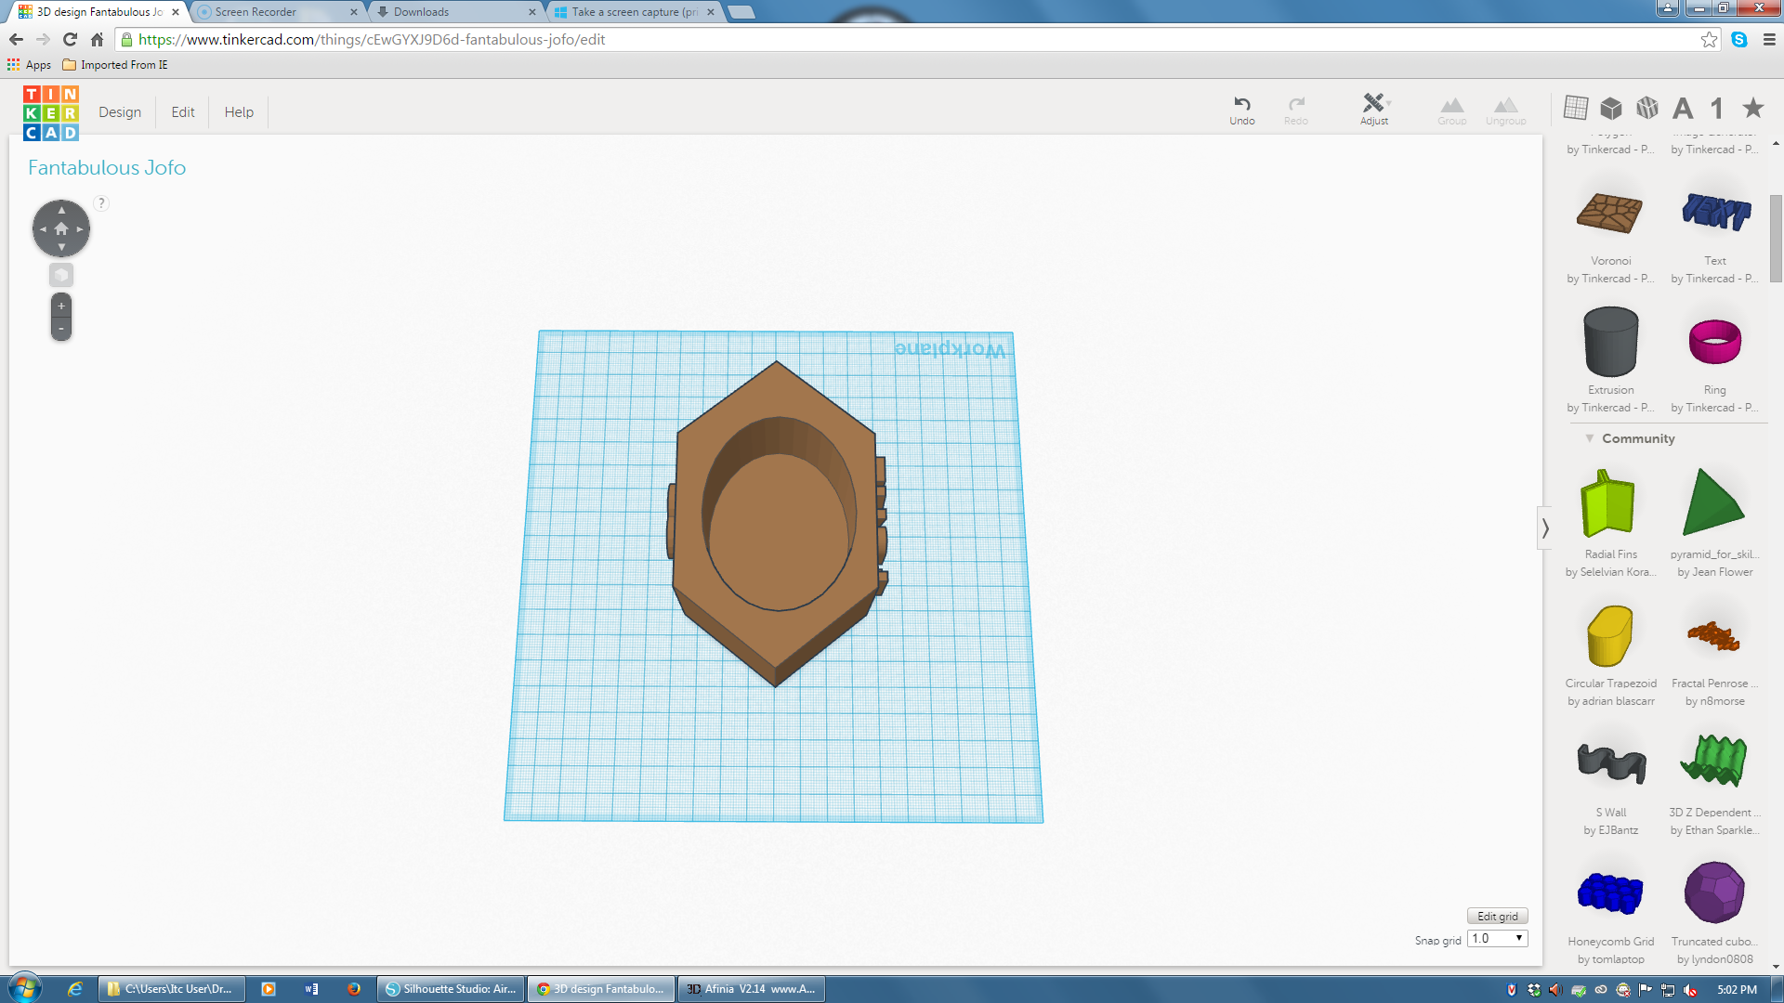Rotate view right with orbit arrow
This screenshot has height=1003, width=1784.
80,228
